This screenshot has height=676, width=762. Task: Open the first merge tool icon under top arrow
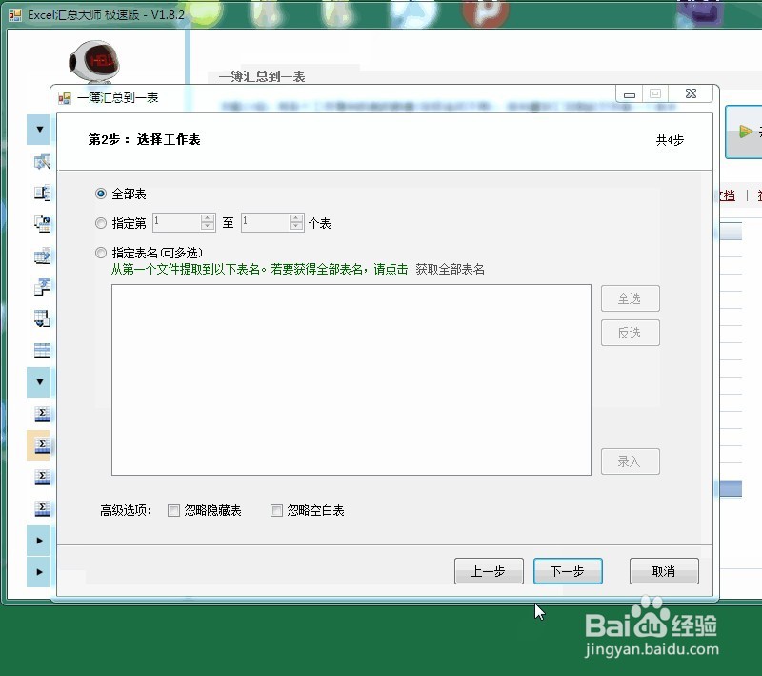pyautogui.click(x=42, y=161)
